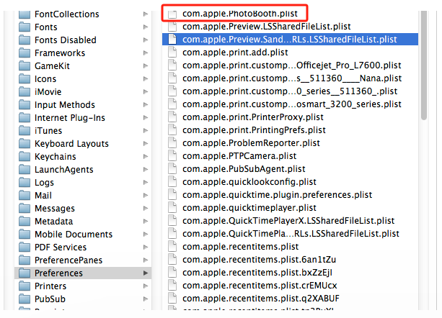
Task: Expand the Keychains folder arrow
Action: (x=146, y=156)
